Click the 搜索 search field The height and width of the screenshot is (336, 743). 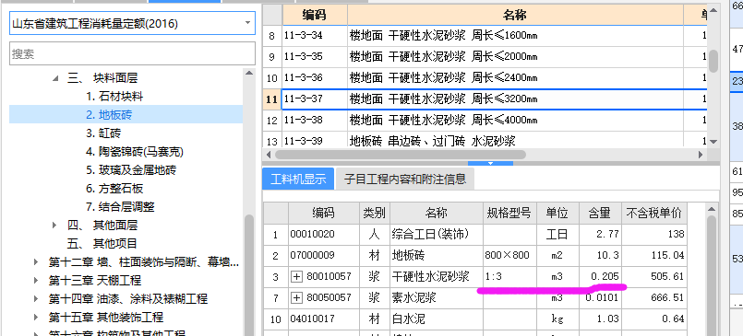click(x=132, y=54)
